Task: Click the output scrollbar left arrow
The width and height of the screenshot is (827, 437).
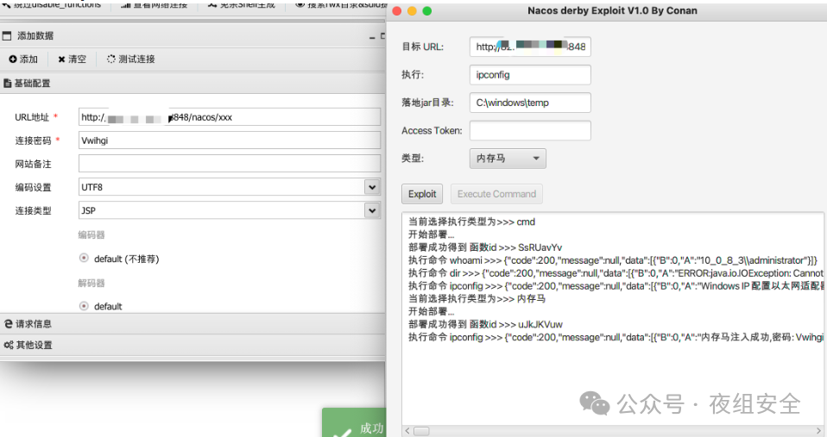Action: pos(407,431)
